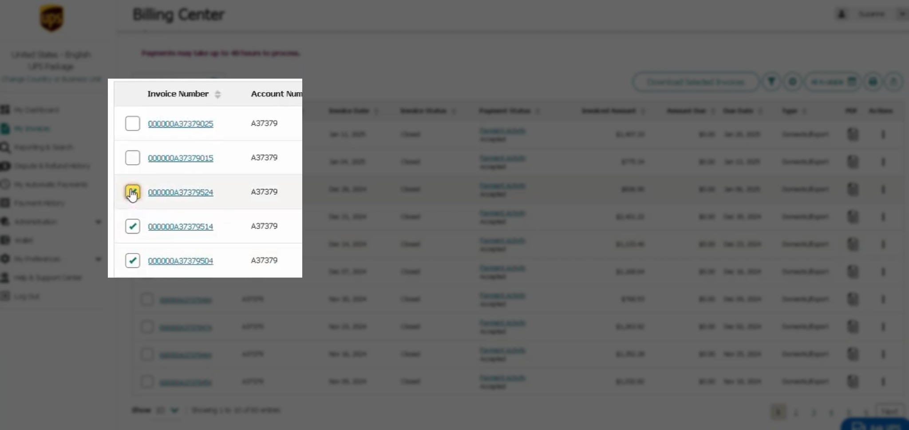The image size is (909, 430).
Task: Open PDF icon for Nov 30, 2024 invoice
Action: click(x=853, y=299)
